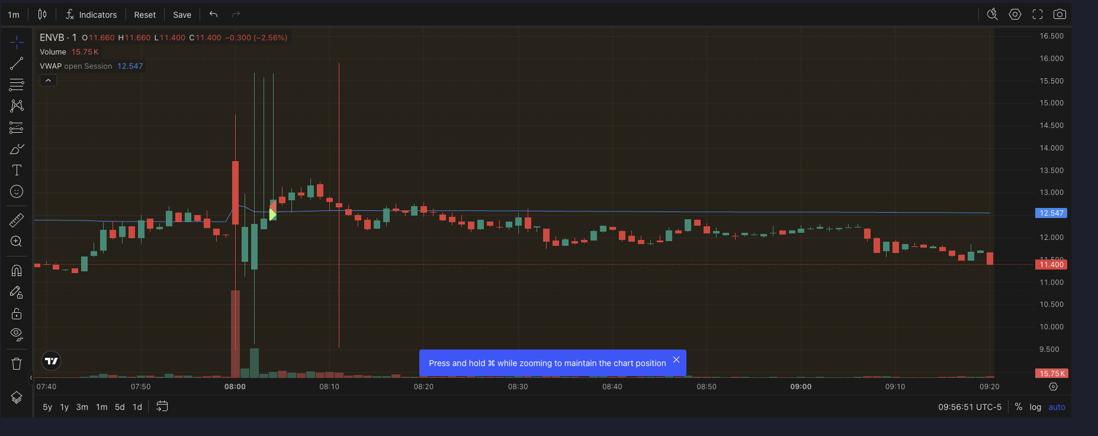Select the ruler measure tool
This screenshot has height=436, width=1098.
(x=17, y=220)
